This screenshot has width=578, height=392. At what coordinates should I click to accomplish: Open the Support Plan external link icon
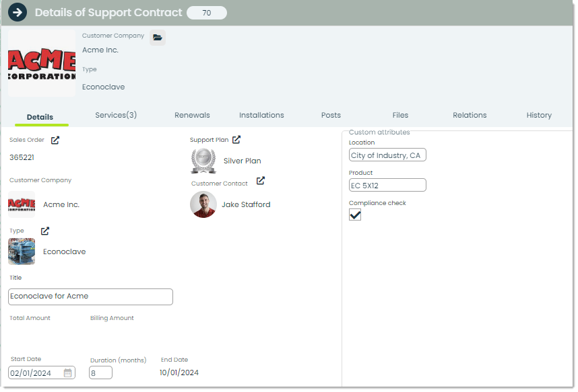[236, 139]
